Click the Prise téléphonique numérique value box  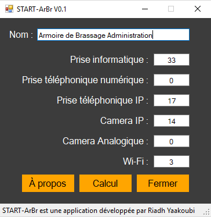click(x=172, y=80)
